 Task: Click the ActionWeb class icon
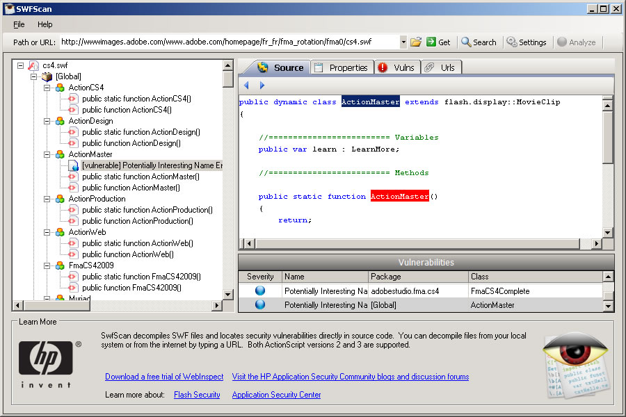[x=60, y=232]
